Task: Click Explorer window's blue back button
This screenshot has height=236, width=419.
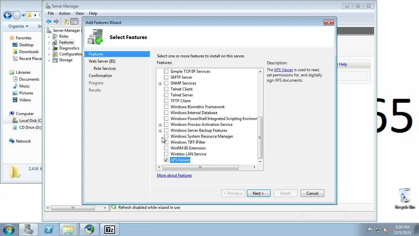Action: [x=8, y=15]
